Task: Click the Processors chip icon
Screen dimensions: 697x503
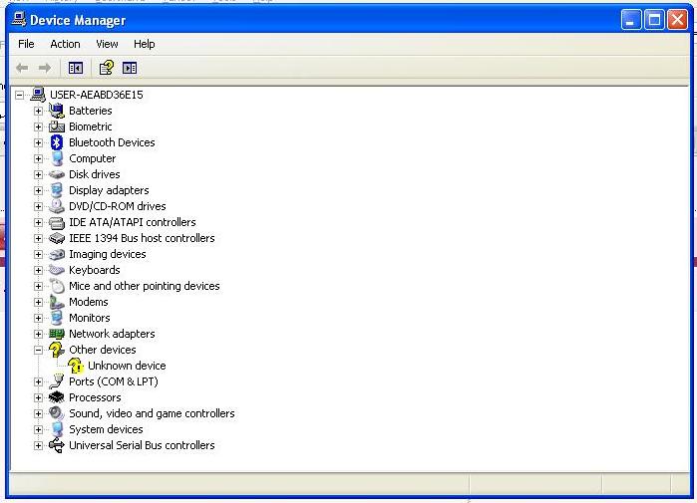Action: pyautogui.click(x=57, y=397)
